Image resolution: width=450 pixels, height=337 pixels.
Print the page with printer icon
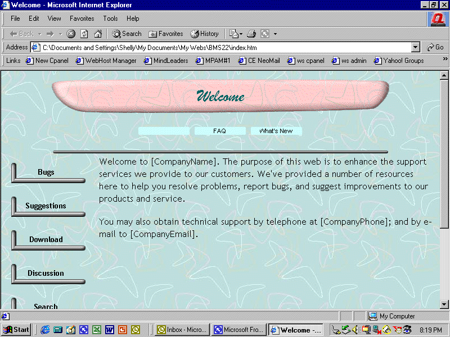pos(251,34)
